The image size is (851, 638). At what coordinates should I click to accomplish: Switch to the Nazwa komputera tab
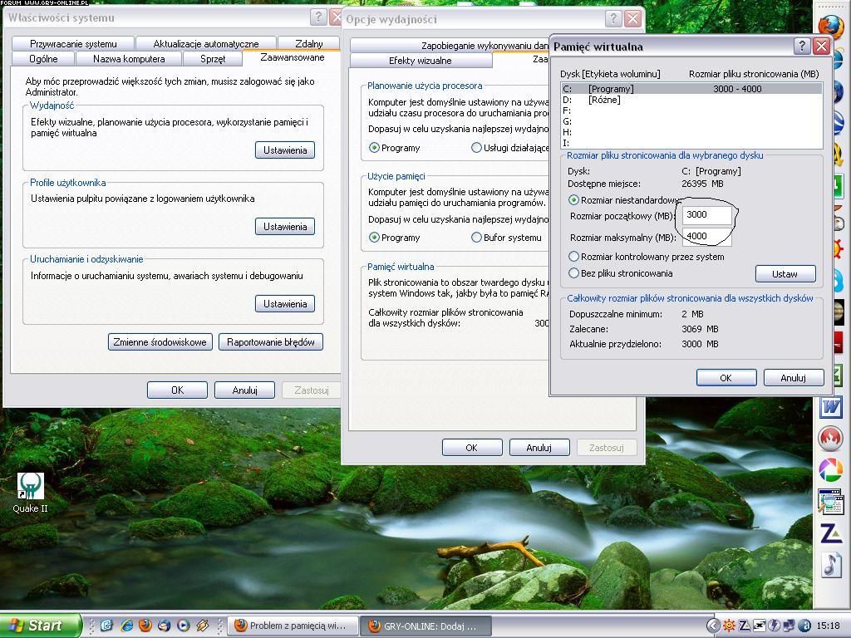point(129,59)
